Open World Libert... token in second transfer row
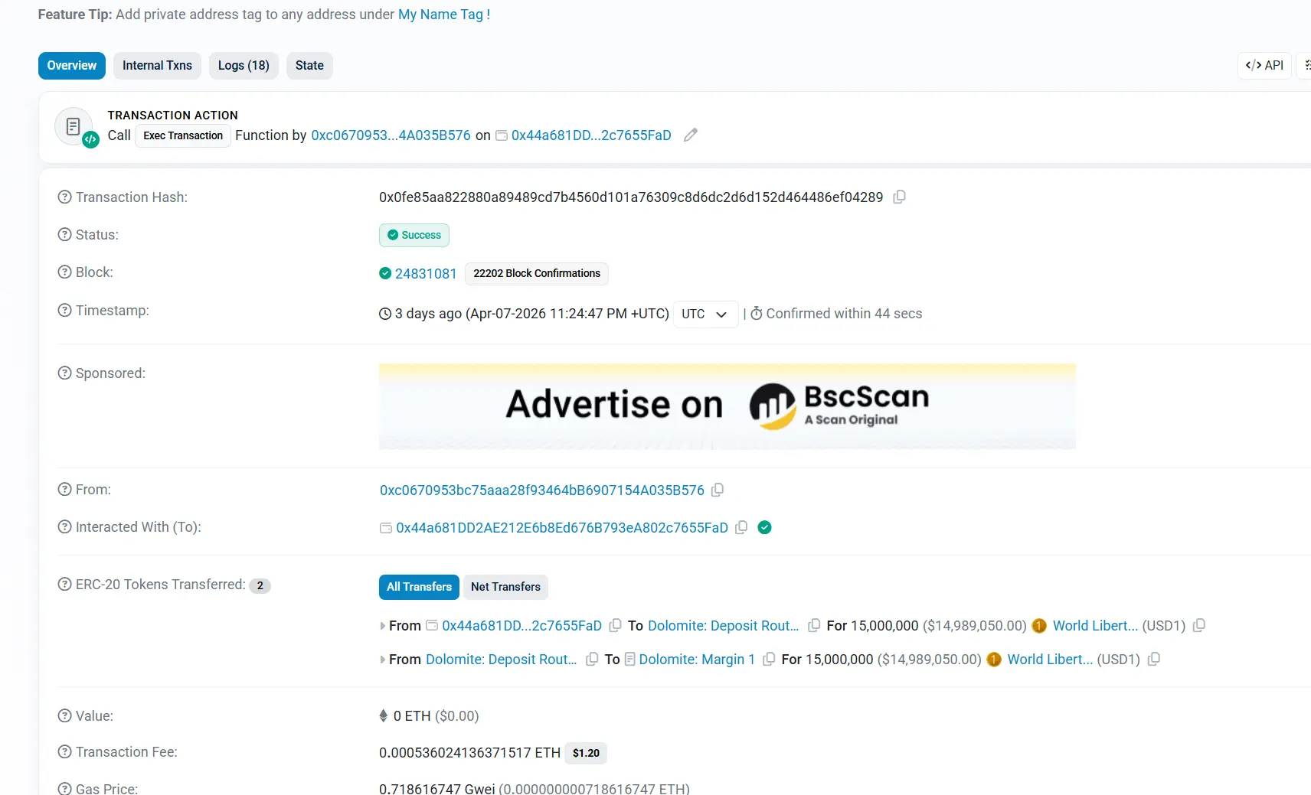 point(1051,660)
